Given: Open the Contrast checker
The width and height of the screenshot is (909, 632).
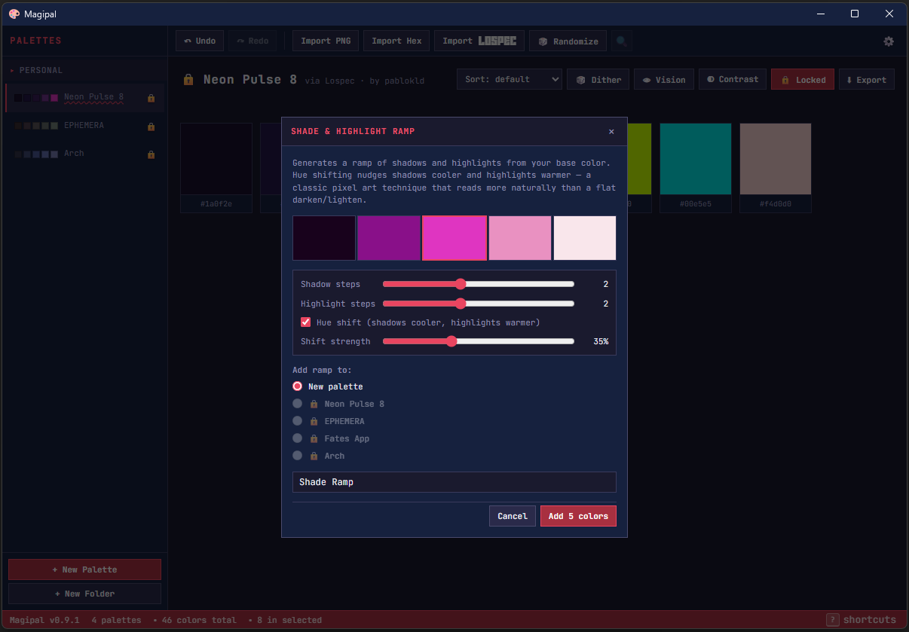Looking at the screenshot, I should coord(733,79).
